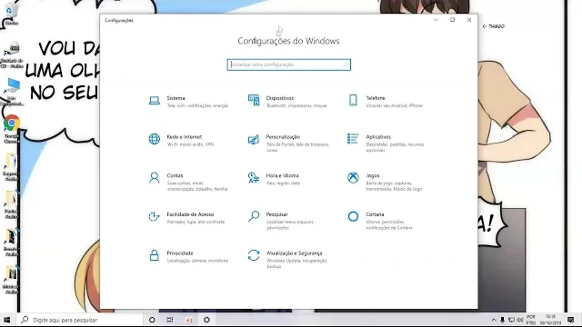Close the Configurações window
Screen dimensions: 582x327
tap(469, 20)
